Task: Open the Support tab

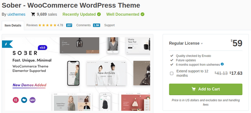Action: (x=109, y=25)
